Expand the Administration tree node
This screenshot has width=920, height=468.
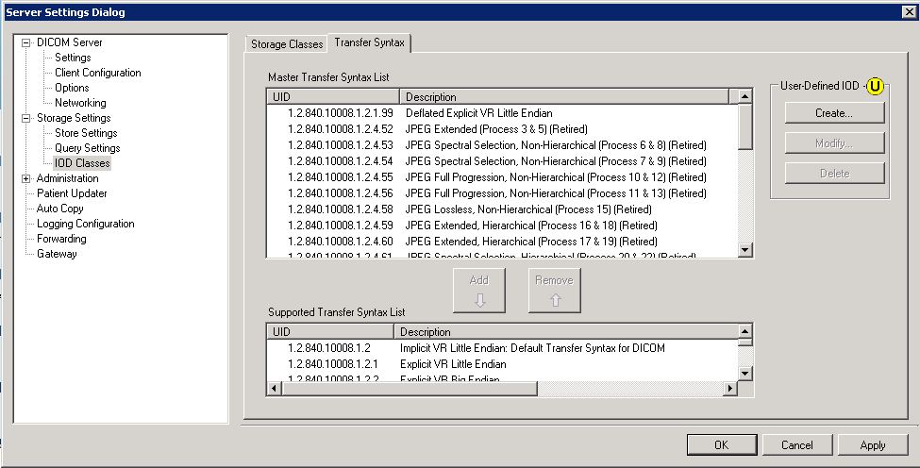(27, 178)
